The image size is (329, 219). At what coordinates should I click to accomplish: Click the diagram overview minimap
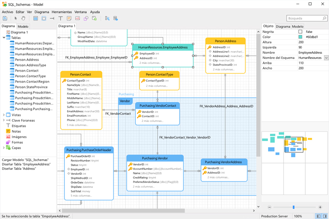tap(294, 162)
